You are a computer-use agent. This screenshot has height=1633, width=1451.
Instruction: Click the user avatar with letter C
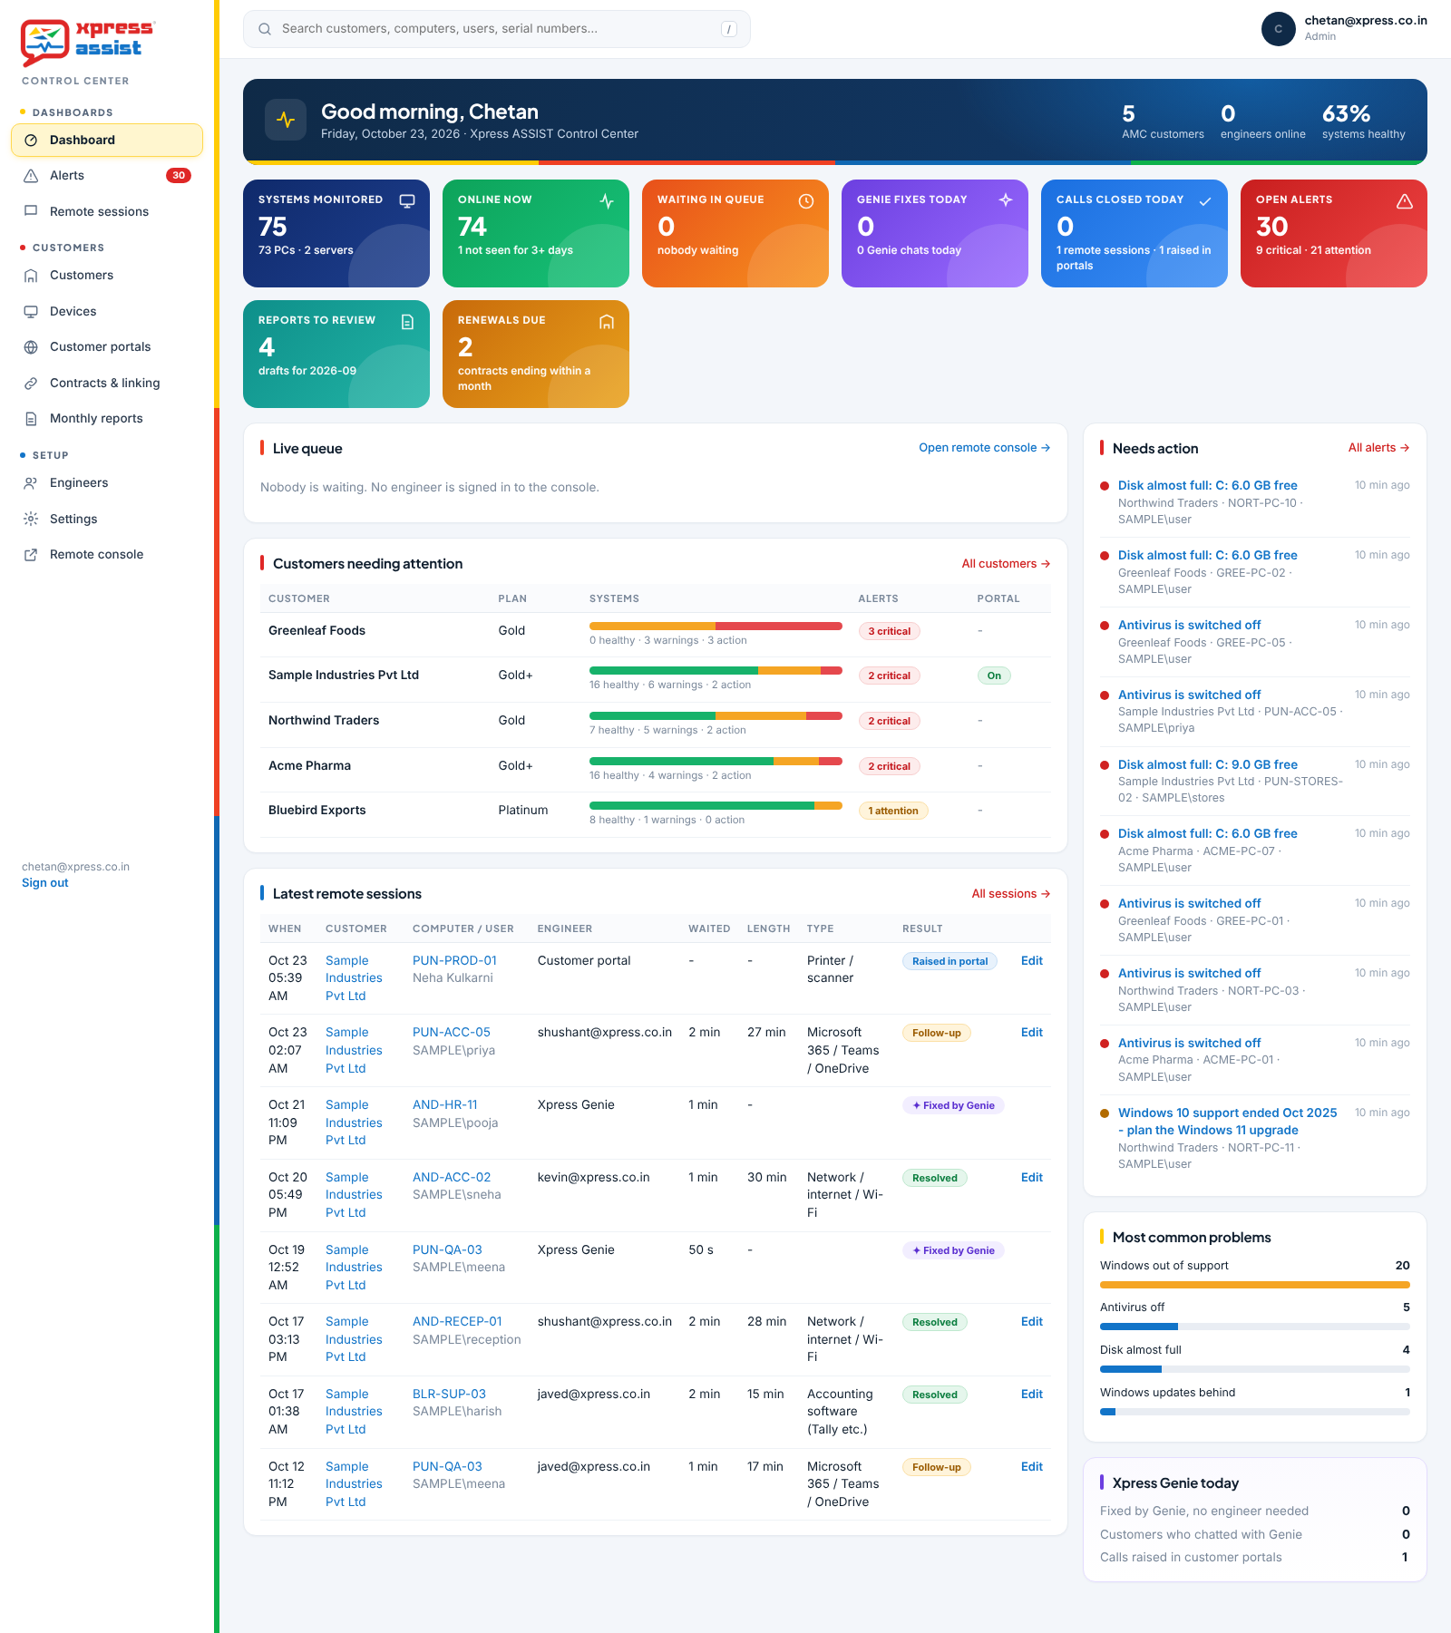click(x=1279, y=29)
